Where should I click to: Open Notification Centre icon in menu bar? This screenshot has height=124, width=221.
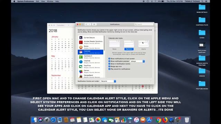206,1
